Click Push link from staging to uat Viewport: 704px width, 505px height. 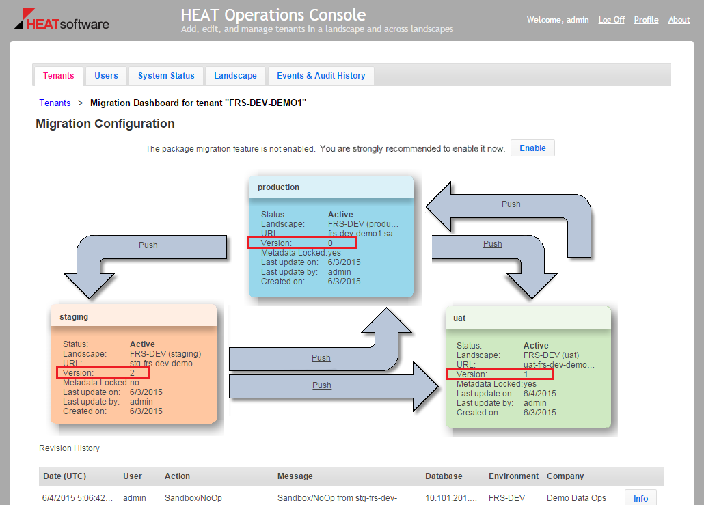click(322, 385)
